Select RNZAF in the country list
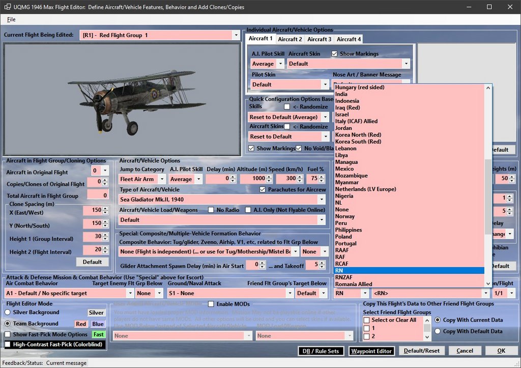 [x=409, y=277]
